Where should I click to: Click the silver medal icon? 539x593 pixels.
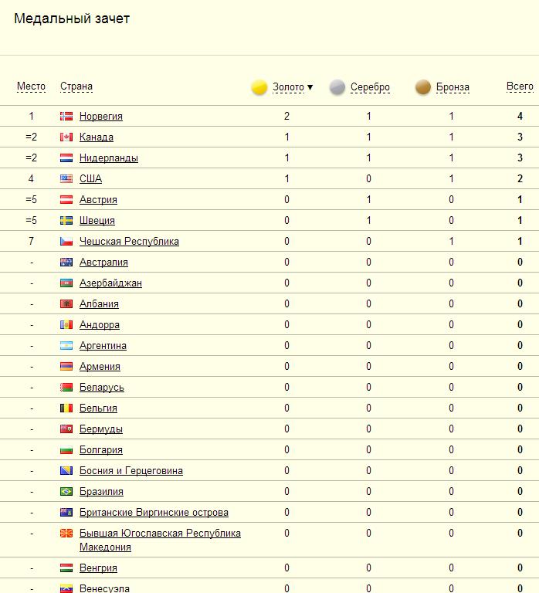click(x=337, y=87)
